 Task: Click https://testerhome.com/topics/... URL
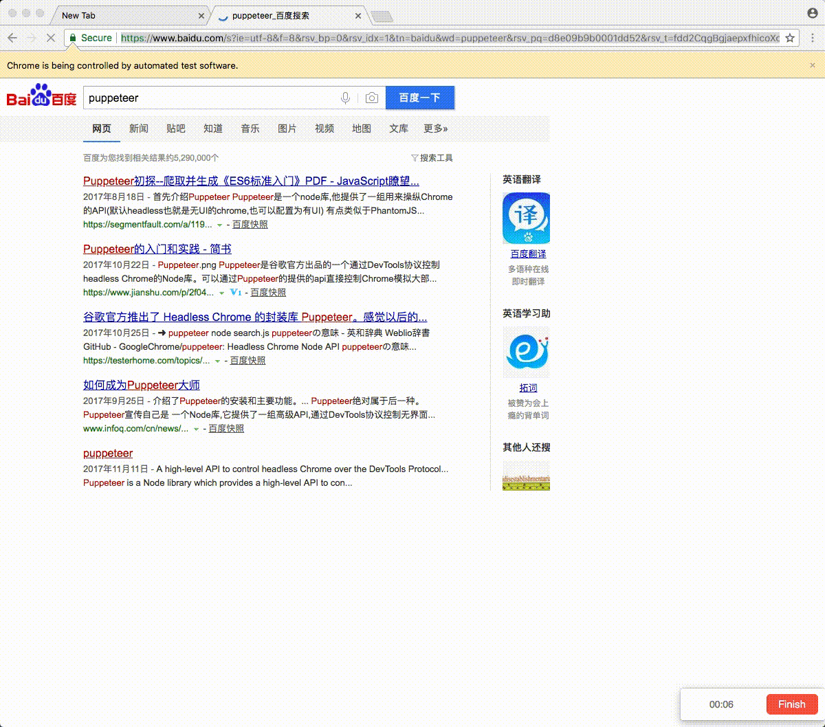[146, 361]
